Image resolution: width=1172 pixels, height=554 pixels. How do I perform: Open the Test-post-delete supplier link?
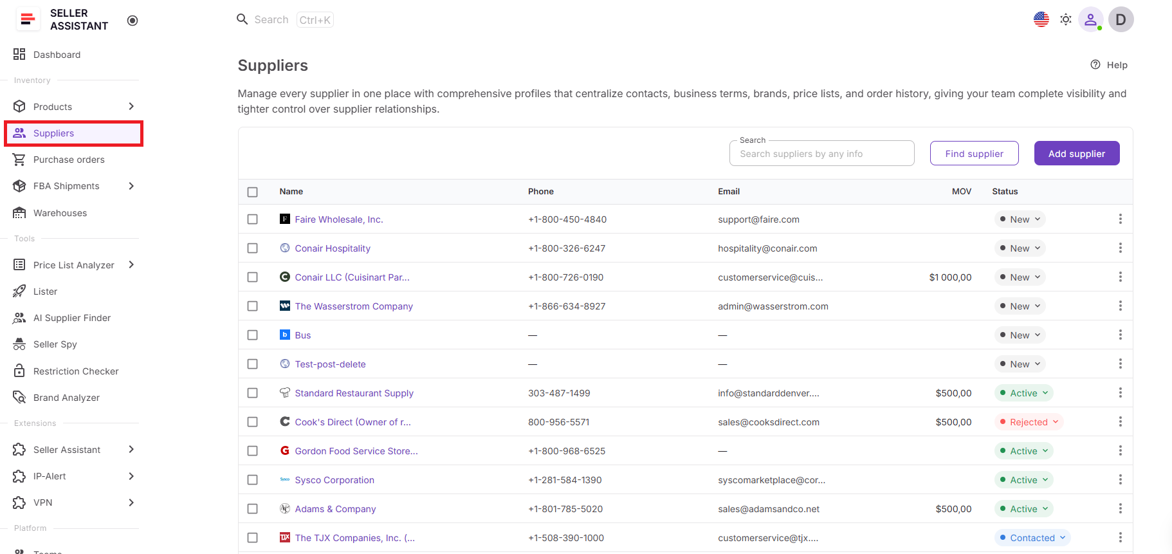[330, 364]
